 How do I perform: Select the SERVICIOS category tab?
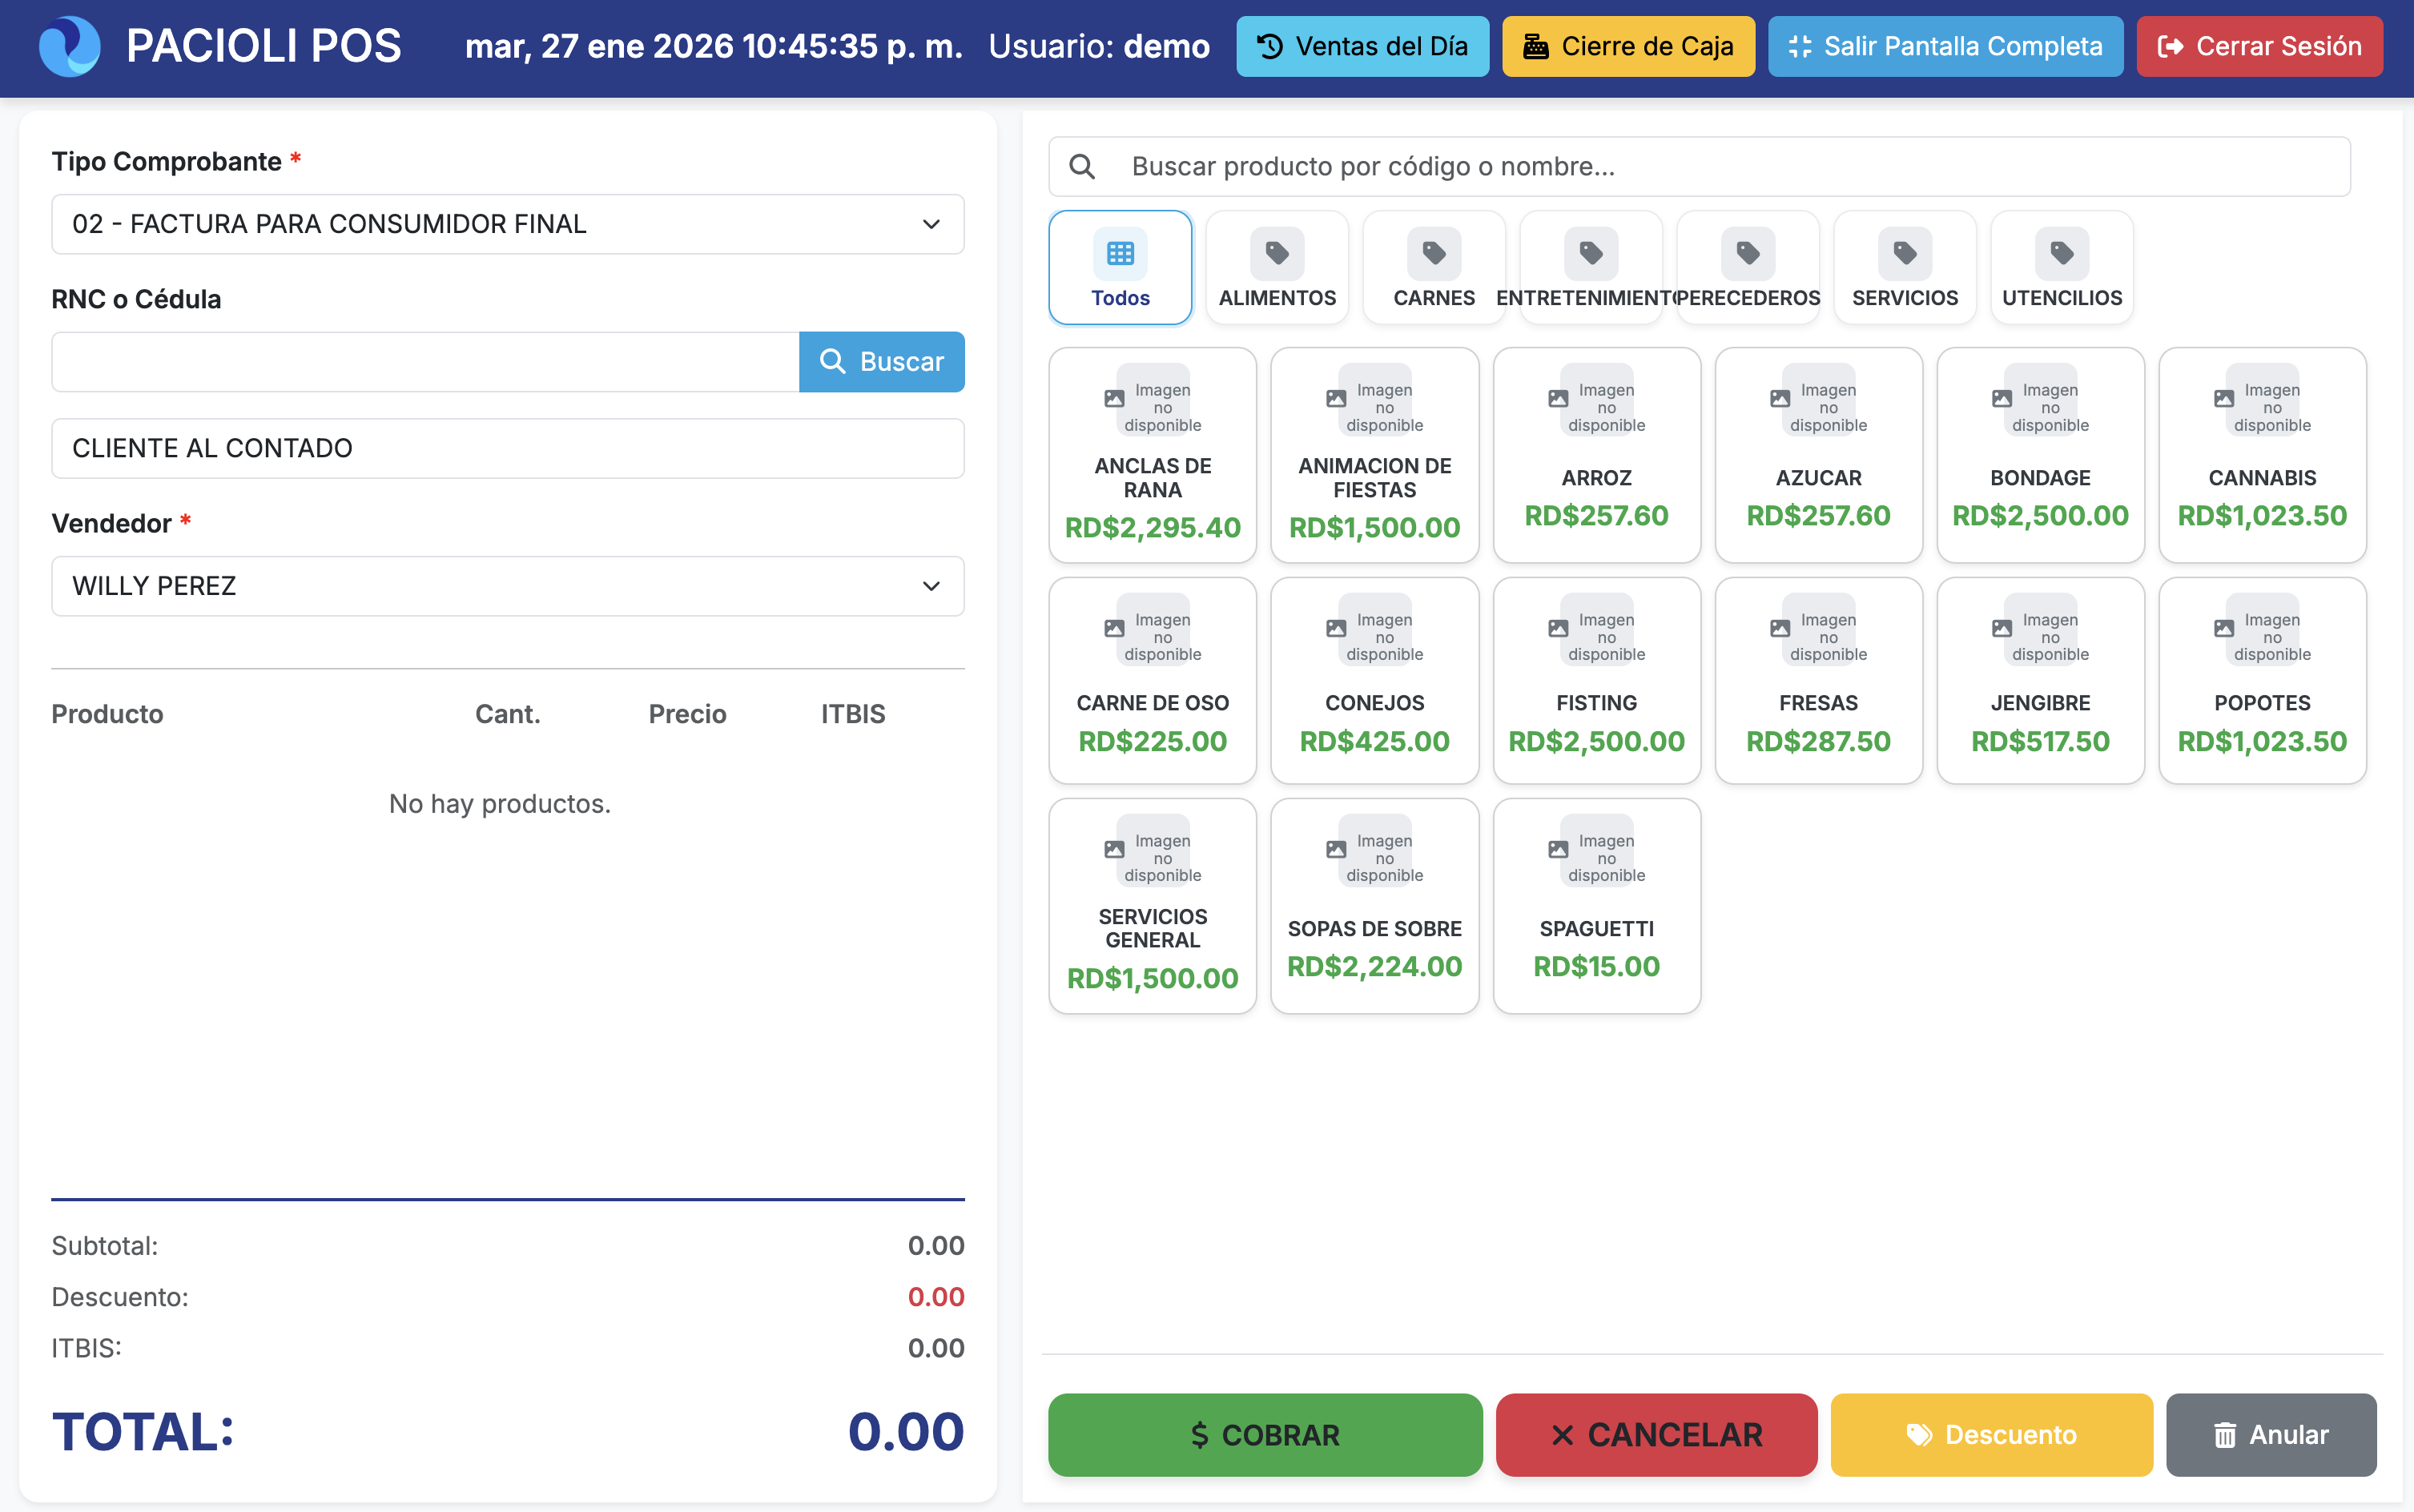pos(1904,267)
